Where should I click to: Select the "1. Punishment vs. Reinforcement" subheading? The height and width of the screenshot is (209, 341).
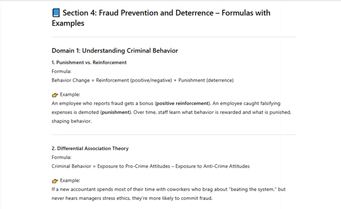click(x=89, y=62)
